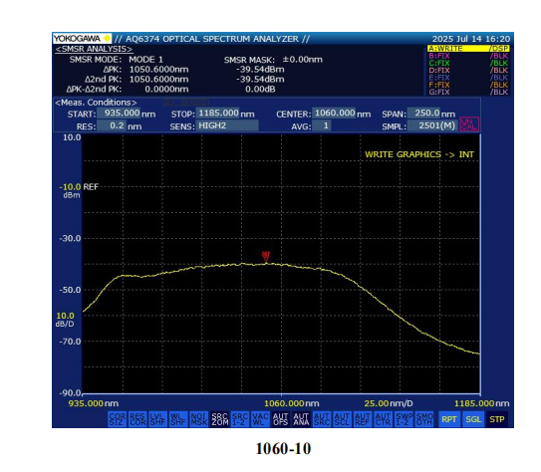Select trace F:FIX /BLK
Image resolution: width=541 pixels, height=472 pixels.
pyautogui.click(x=468, y=85)
